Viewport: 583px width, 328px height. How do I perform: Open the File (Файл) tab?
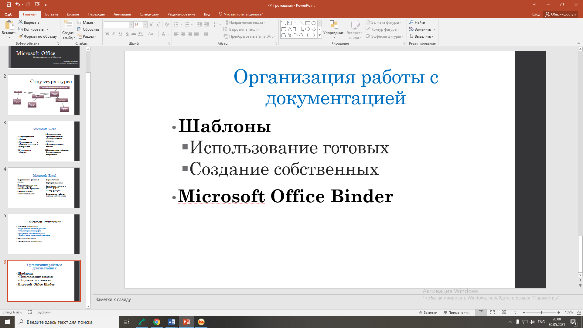tap(9, 14)
